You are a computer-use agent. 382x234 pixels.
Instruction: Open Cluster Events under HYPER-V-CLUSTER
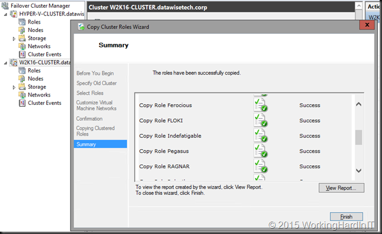(x=44, y=55)
